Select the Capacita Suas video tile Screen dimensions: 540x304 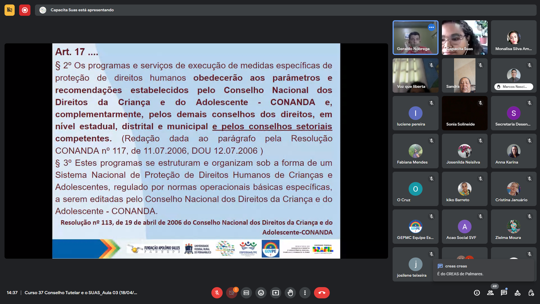(464, 37)
